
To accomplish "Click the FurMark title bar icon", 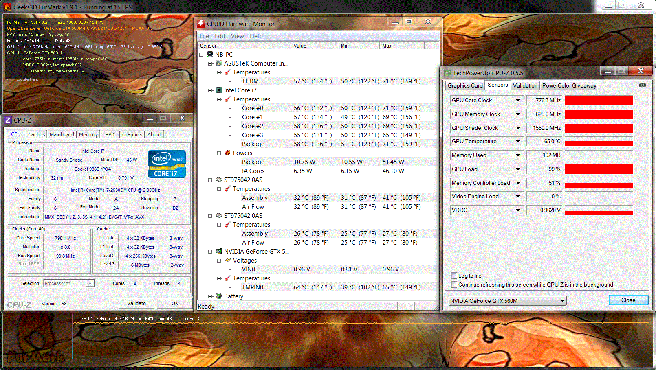I will [x=7, y=7].
